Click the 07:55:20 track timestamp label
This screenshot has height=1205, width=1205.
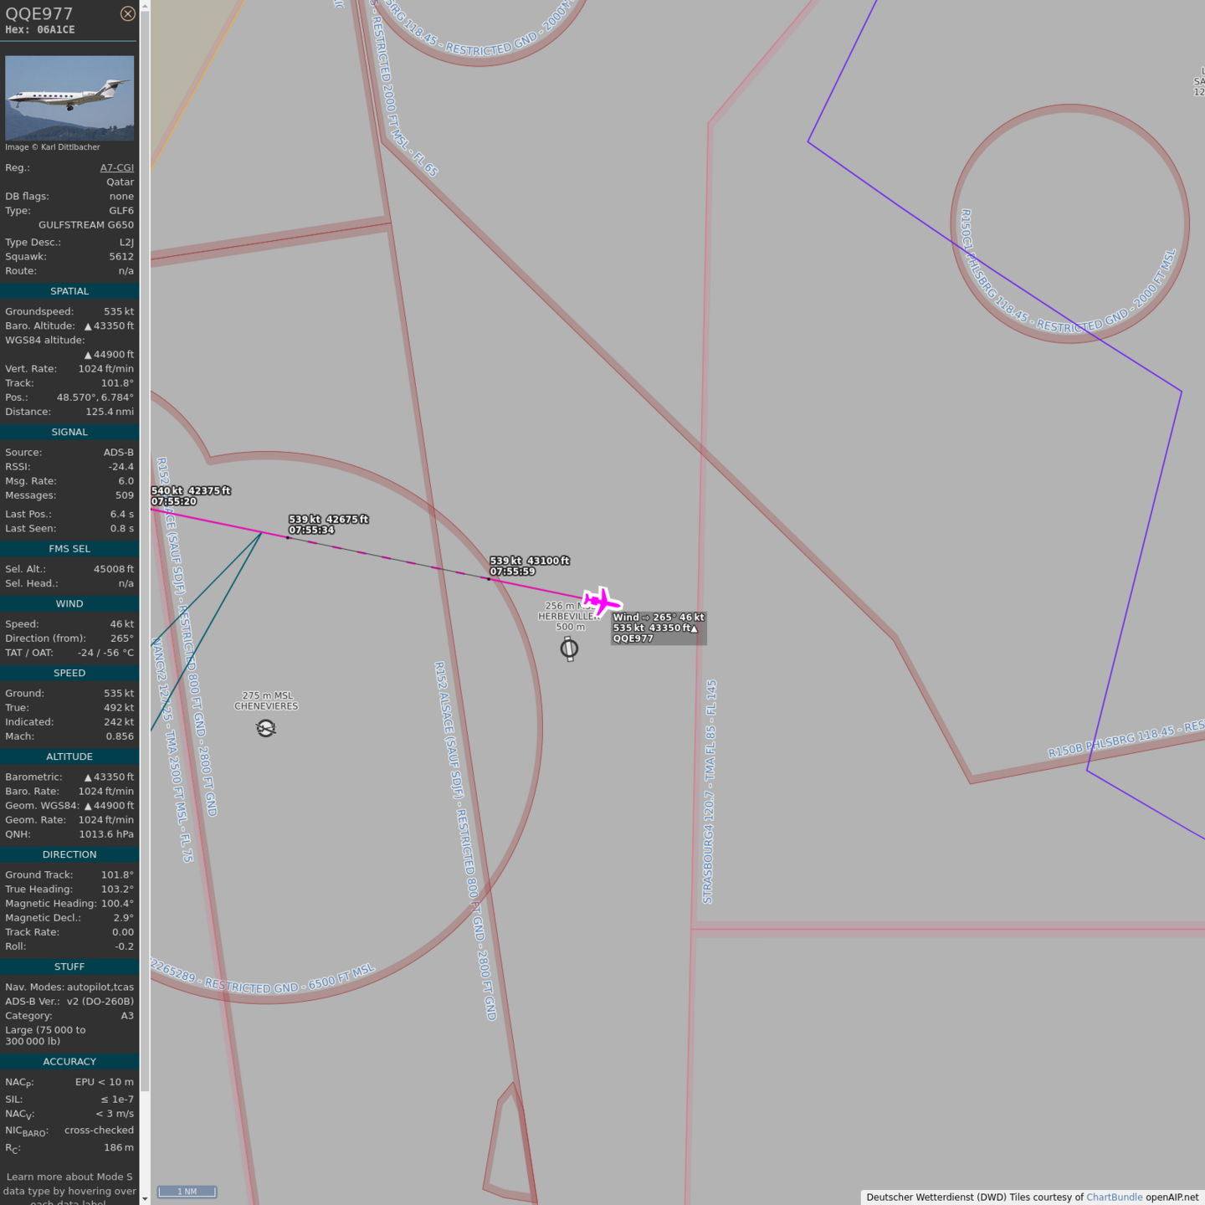coord(174,501)
